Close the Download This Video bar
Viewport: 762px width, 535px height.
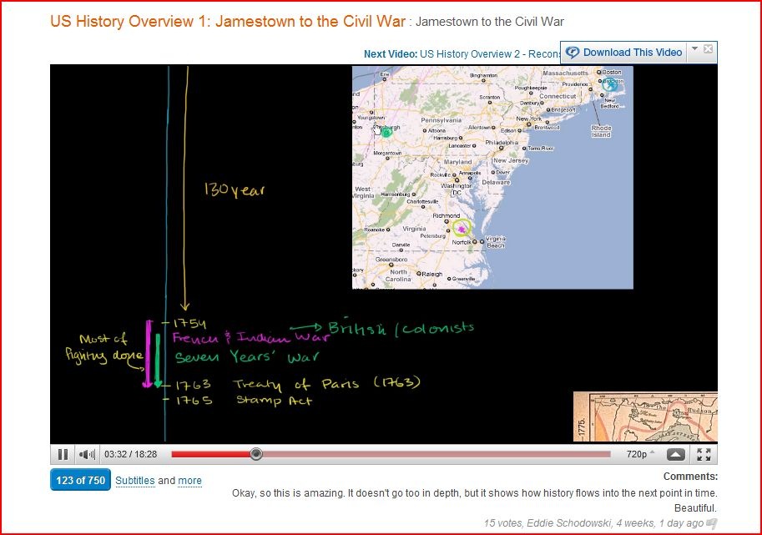[x=708, y=48]
